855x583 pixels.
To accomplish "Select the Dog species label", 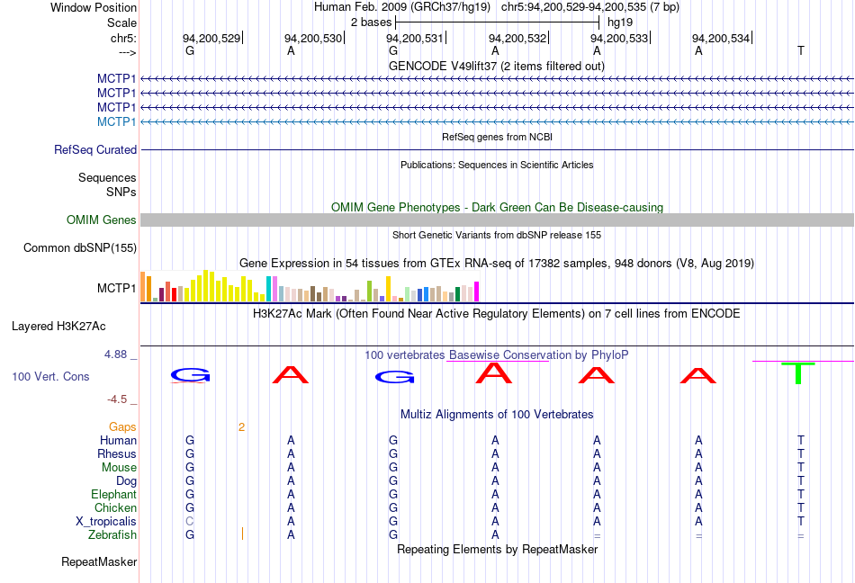I will click(126, 480).
